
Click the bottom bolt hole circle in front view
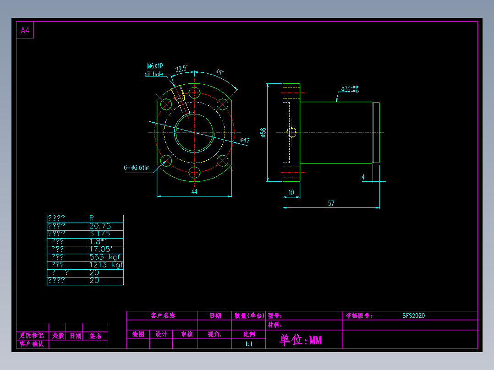coord(194,172)
